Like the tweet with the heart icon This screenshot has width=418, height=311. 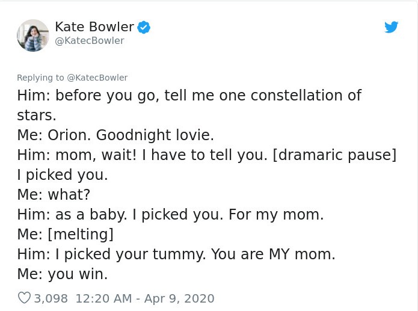click(x=24, y=298)
